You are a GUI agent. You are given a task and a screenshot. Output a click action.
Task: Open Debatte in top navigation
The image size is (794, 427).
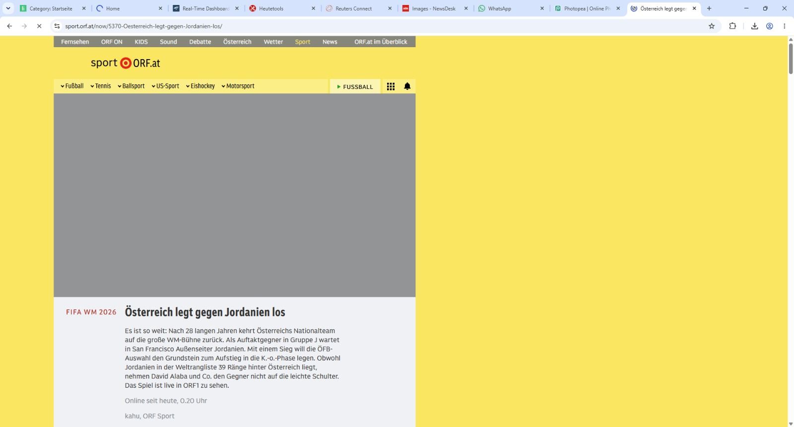200,42
